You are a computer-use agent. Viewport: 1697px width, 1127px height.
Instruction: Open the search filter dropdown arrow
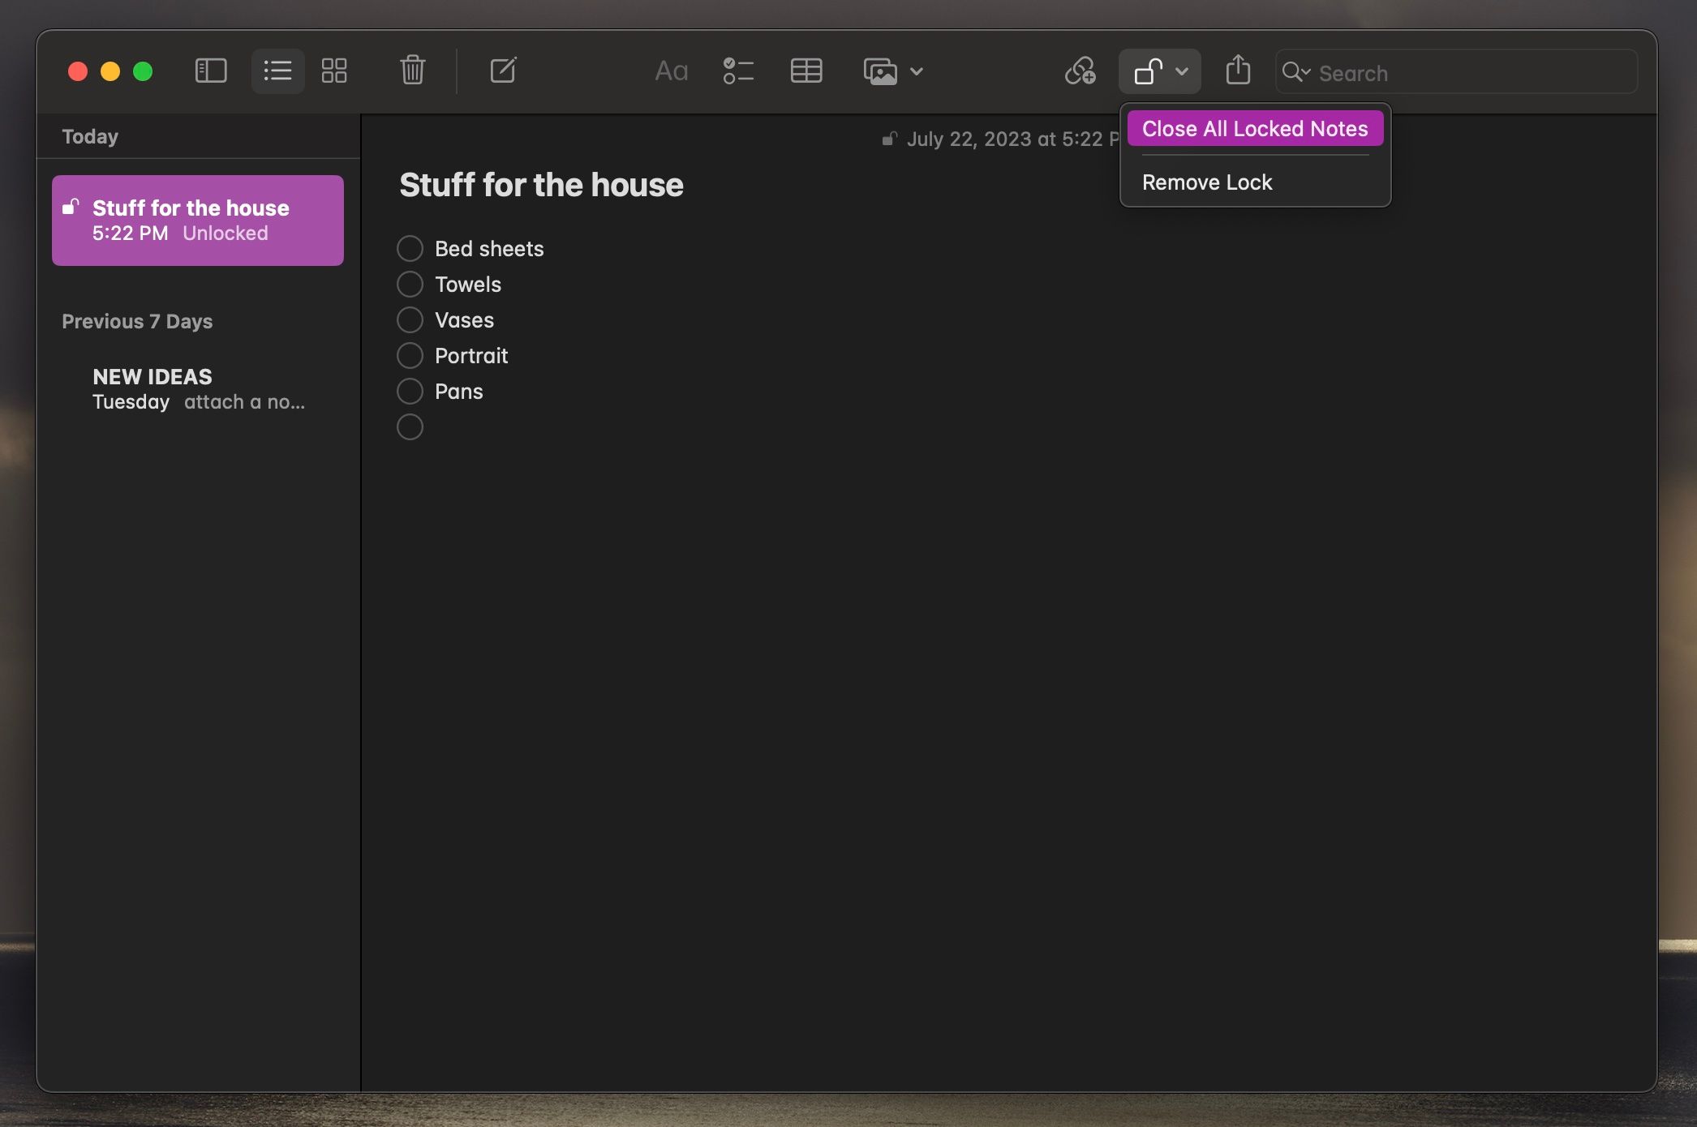click(1308, 72)
